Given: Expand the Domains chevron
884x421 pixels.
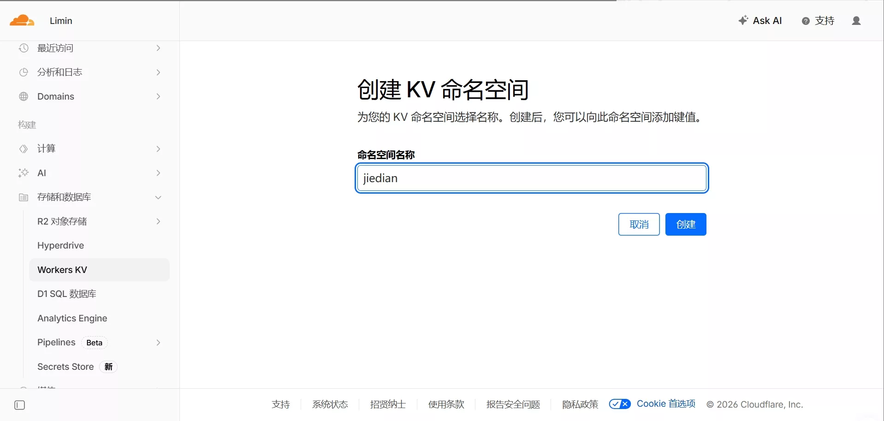Looking at the screenshot, I should click(158, 96).
